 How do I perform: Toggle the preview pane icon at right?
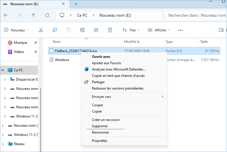(221, 30)
